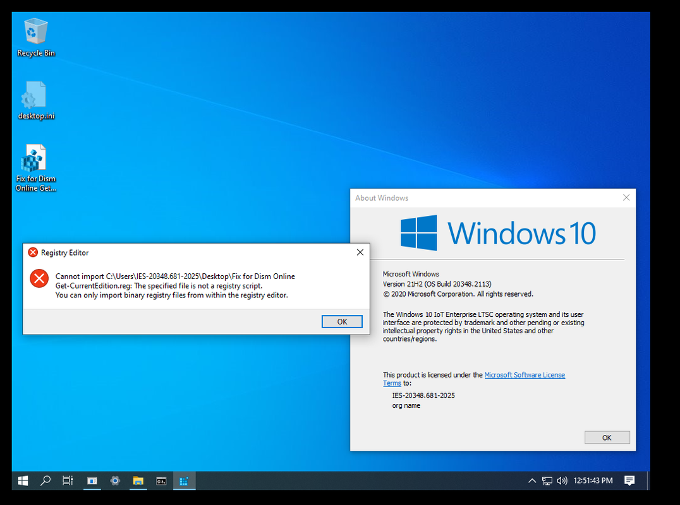Viewport: 680px width, 505px height.
Task: Open the clock showing 12:51:43 PM
Action: [593, 481]
